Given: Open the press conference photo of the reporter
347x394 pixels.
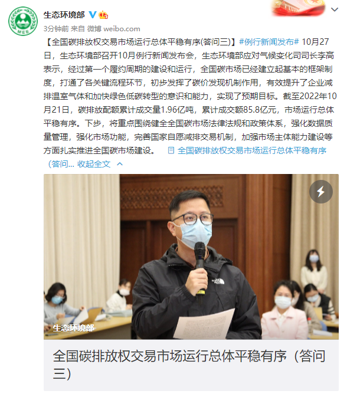Looking at the screenshot, I should click(x=191, y=257).
